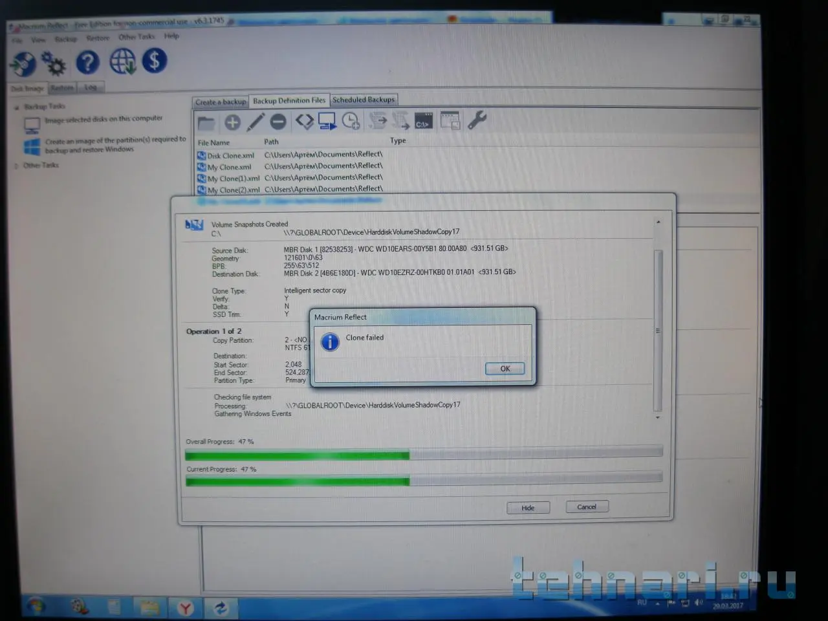
Task: Open the File menu
Action: [17, 40]
